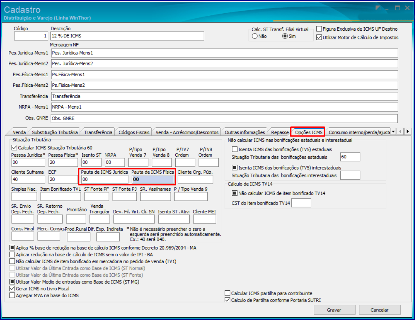415x320 pixels.
Task: Click Situação Tributaria das bonificações estaduais field
Action: pyautogui.click(x=350, y=157)
